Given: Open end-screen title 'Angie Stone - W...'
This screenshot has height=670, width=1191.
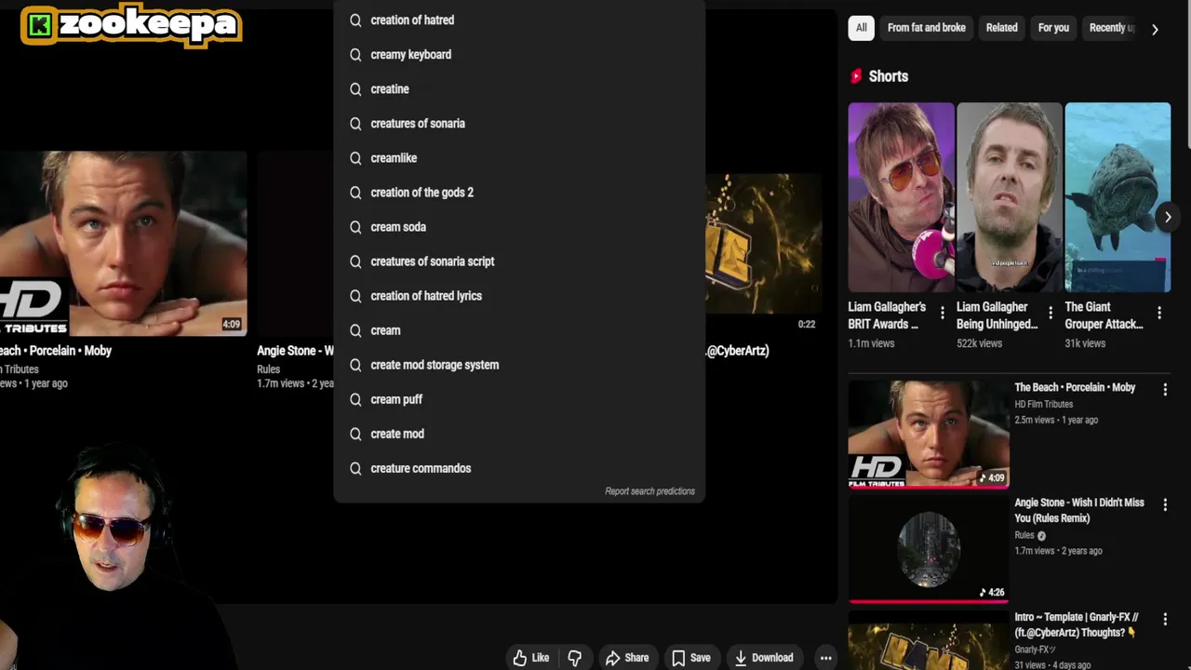Looking at the screenshot, I should pyautogui.click(x=295, y=351).
